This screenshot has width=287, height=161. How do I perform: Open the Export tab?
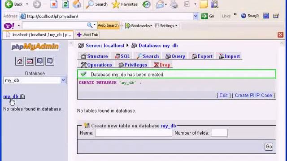[202, 56]
